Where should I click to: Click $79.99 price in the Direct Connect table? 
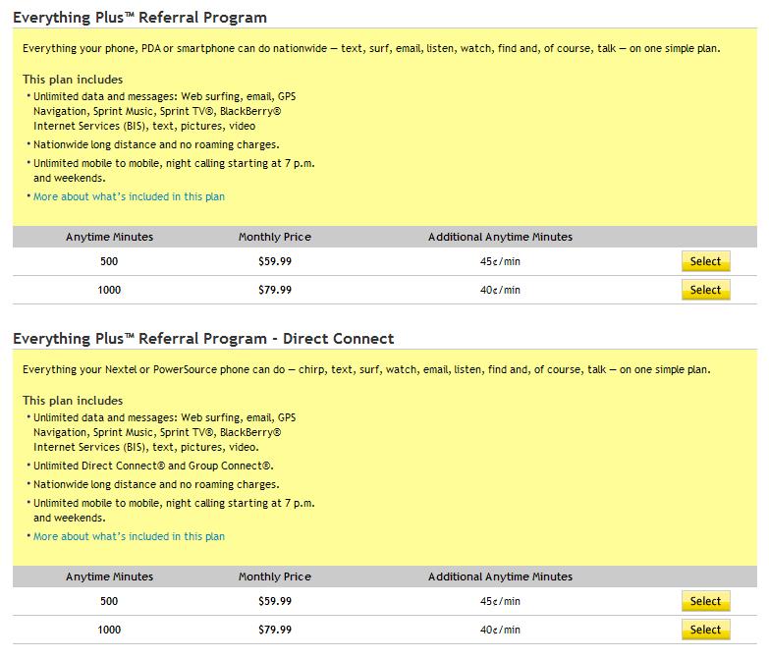coord(275,630)
